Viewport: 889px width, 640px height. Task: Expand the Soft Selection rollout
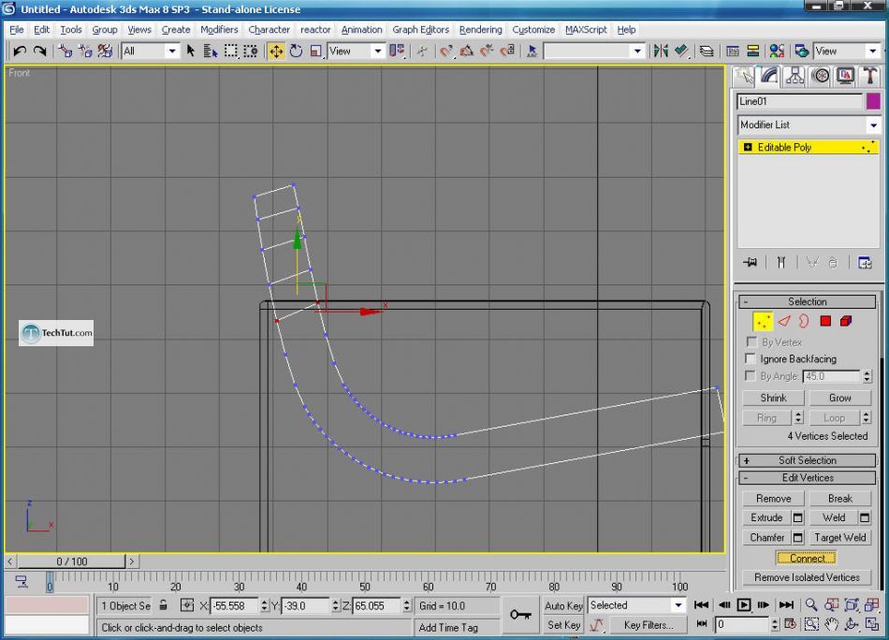click(808, 460)
